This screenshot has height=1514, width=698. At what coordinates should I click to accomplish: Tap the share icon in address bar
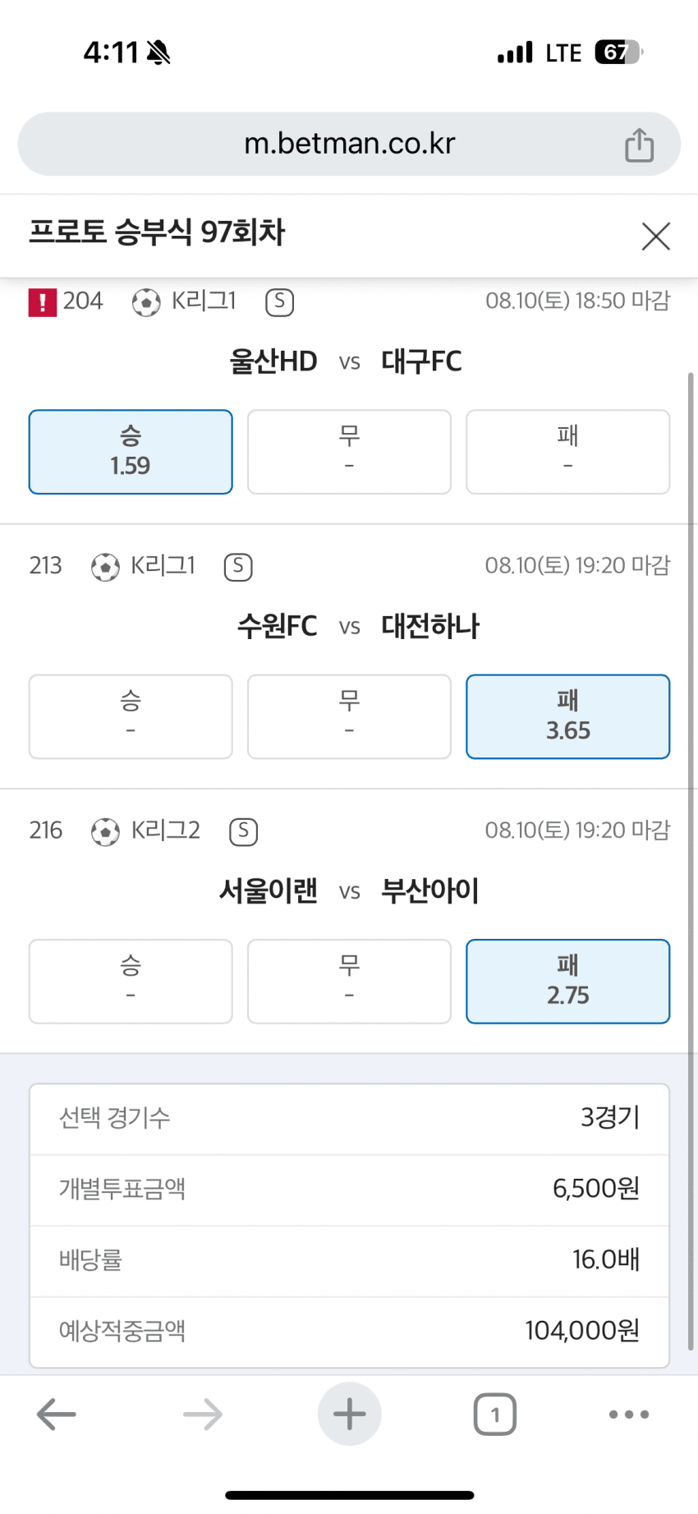pyautogui.click(x=639, y=145)
